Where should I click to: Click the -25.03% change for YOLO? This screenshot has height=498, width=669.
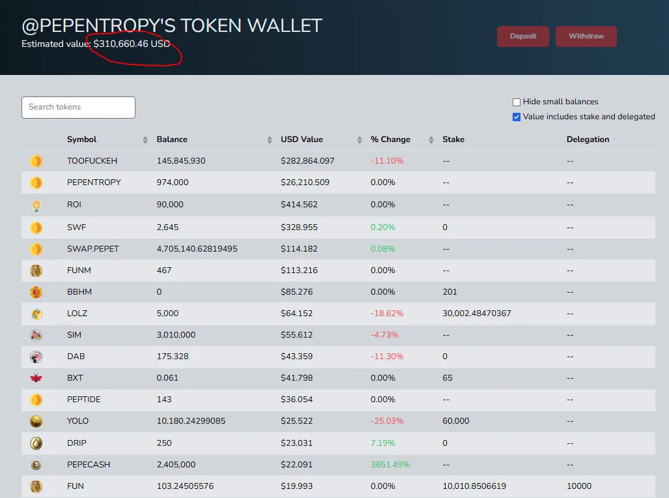(387, 421)
